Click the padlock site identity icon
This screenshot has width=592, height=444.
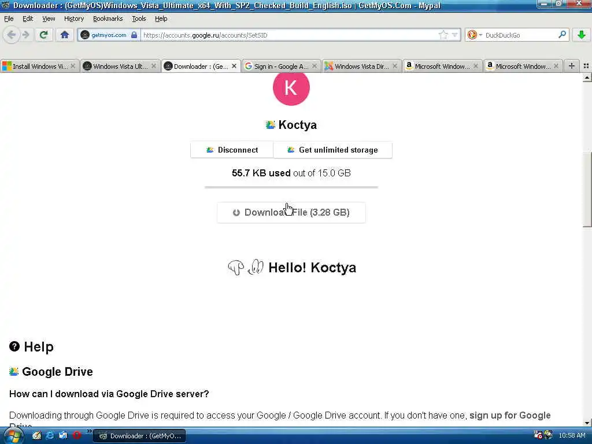(x=134, y=35)
